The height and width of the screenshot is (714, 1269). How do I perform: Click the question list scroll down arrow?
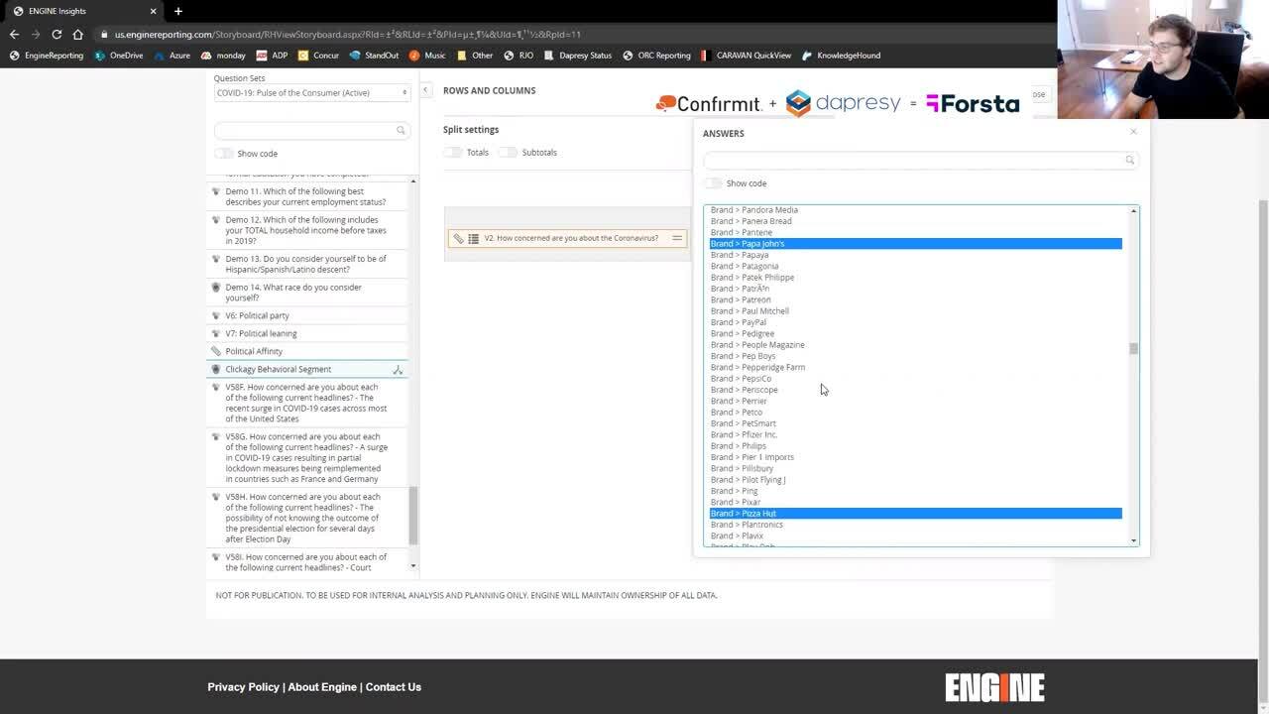[x=413, y=565]
